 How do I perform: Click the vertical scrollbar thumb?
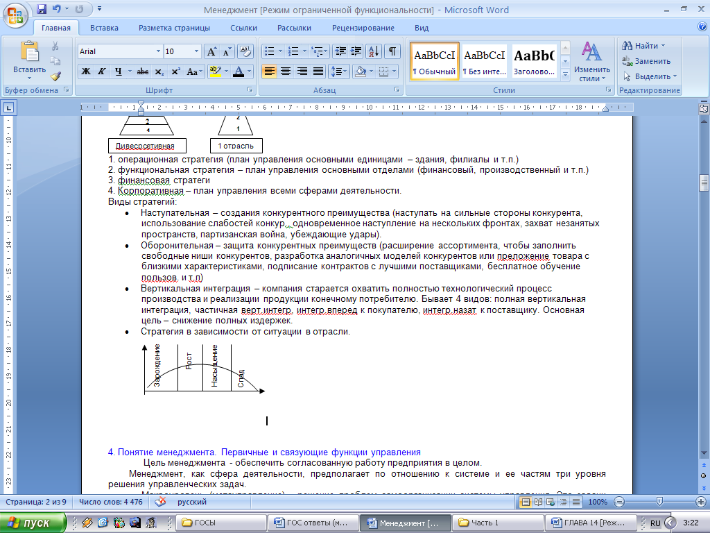pyautogui.click(x=703, y=183)
